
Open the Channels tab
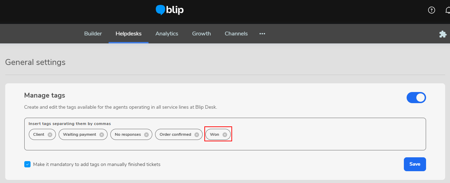tap(236, 34)
